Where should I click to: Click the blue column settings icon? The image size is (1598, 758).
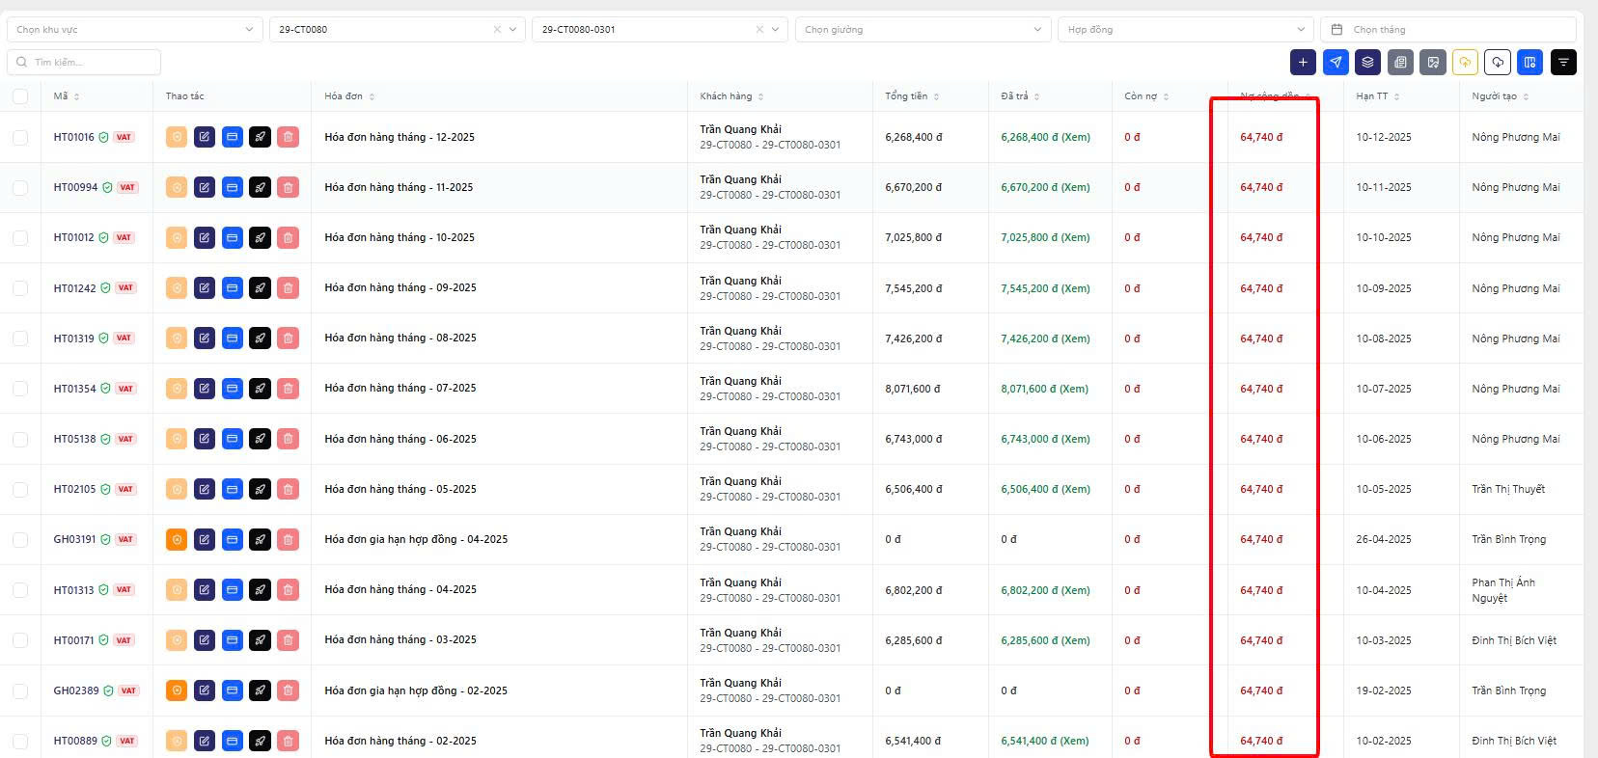coord(1529,63)
